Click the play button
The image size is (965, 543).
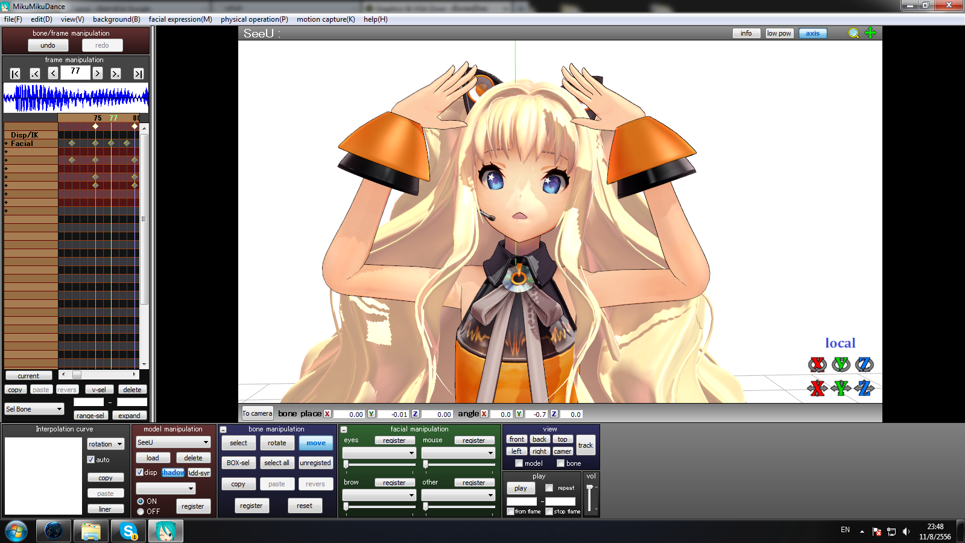coord(520,488)
